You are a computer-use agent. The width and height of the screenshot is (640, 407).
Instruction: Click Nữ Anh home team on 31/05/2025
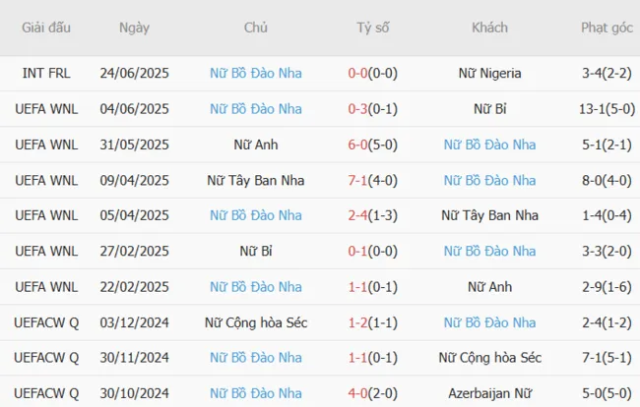click(256, 145)
